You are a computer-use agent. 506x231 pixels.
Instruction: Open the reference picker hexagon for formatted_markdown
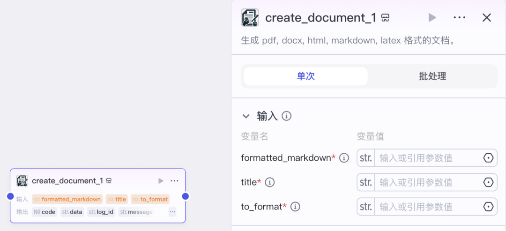pyautogui.click(x=488, y=158)
